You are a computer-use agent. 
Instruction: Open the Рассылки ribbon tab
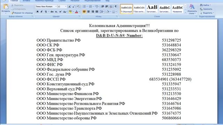coord(75,1)
